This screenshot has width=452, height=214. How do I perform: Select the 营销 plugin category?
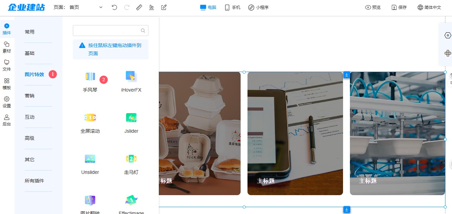click(x=30, y=96)
